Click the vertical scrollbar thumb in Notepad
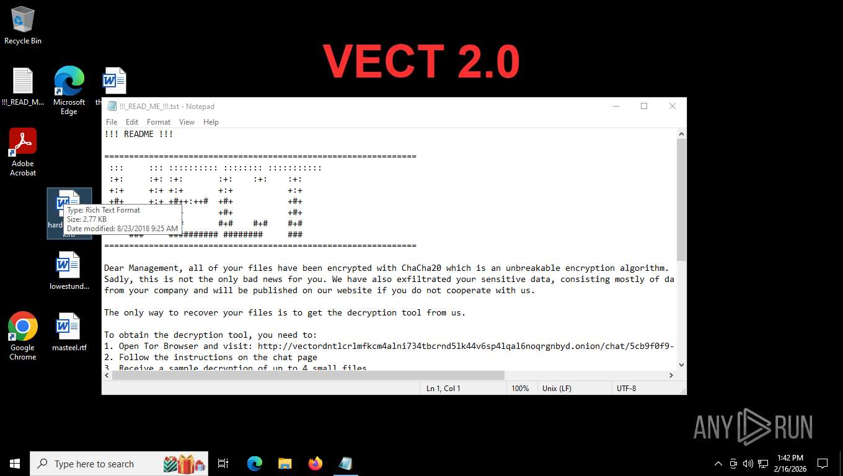This screenshot has height=476, width=843. click(681, 200)
